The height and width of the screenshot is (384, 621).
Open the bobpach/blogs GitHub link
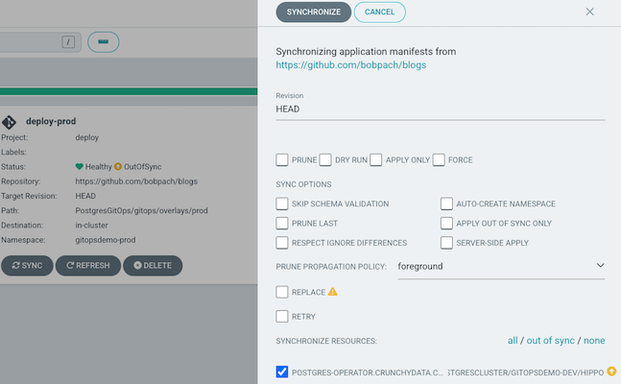350,65
